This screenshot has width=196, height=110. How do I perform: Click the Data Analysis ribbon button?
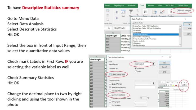(x=184, y=11)
